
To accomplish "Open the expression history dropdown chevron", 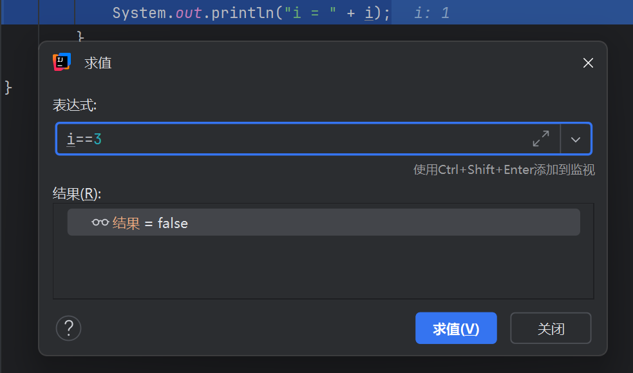I will pyautogui.click(x=576, y=139).
